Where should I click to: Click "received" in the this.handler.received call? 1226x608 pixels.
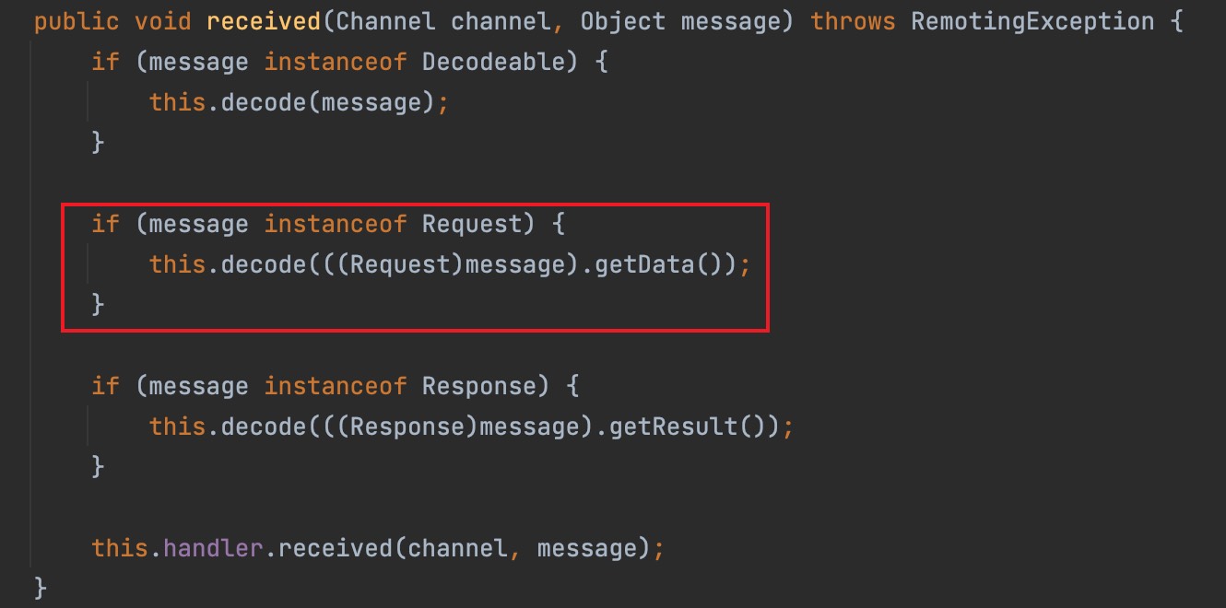point(337,548)
